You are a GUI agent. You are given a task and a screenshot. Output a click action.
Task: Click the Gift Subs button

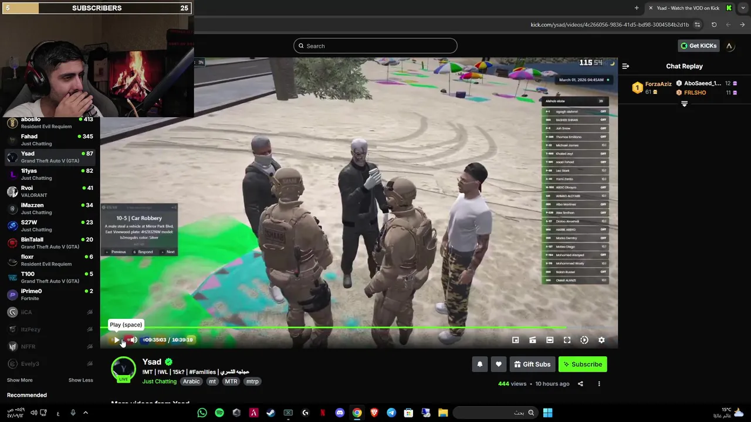pyautogui.click(x=532, y=364)
